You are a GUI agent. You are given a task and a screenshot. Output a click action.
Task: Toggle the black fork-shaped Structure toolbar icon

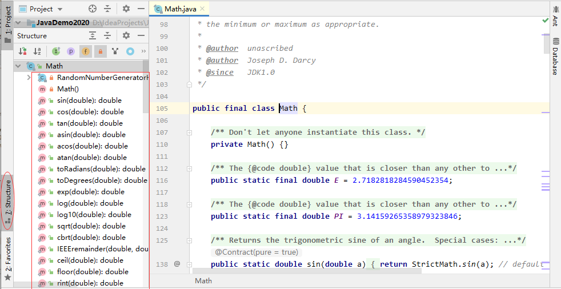tap(115, 51)
